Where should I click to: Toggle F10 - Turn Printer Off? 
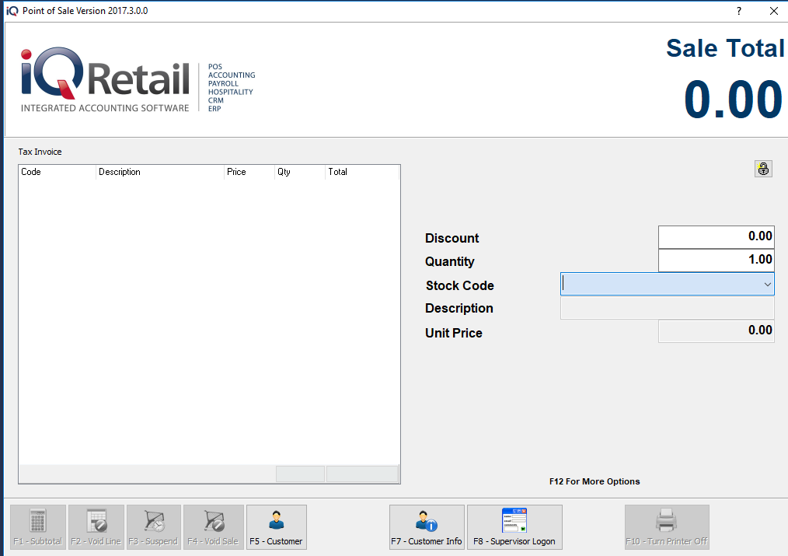(667, 527)
